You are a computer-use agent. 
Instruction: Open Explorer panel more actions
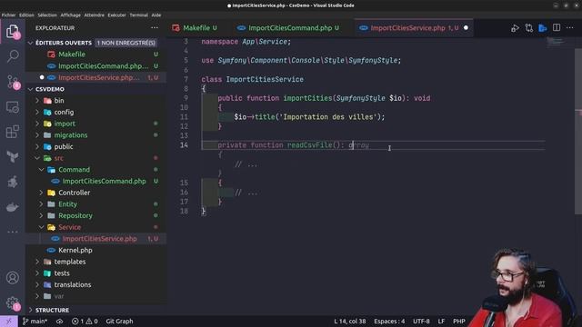point(155,28)
